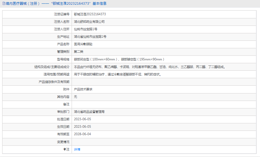Click management category value 第二类
The image size is (260, 157).
pos(78,52)
